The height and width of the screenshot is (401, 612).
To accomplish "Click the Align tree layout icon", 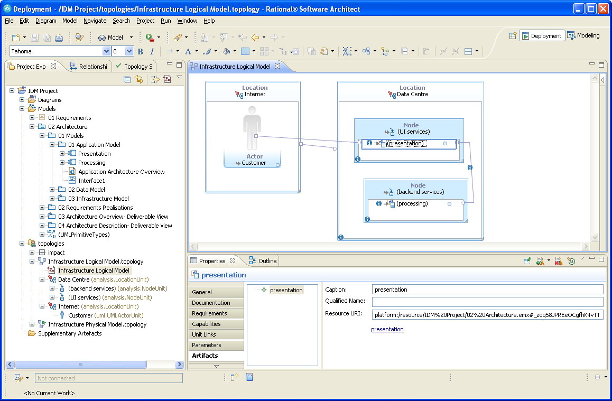I will (385, 51).
